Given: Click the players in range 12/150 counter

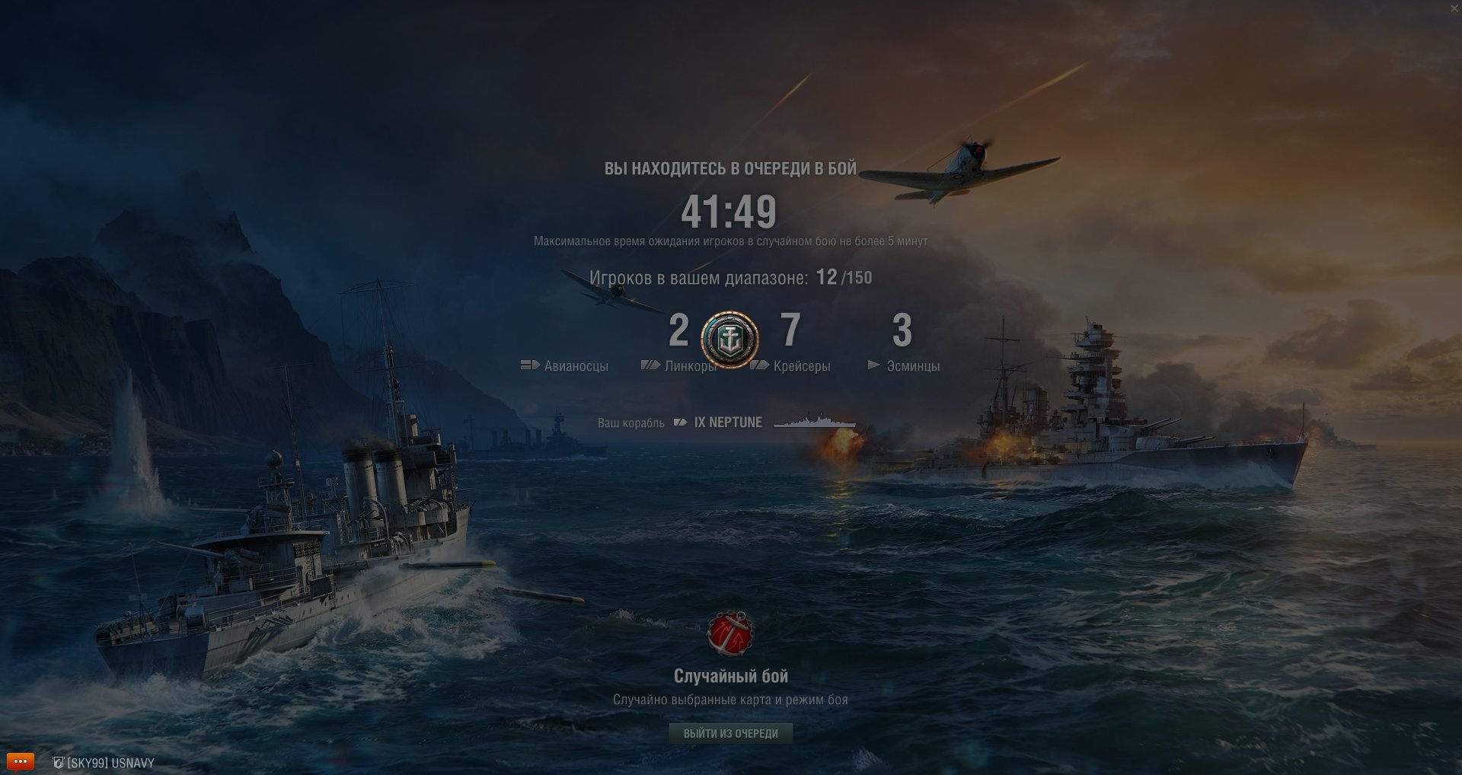Looking at the screenshot, I should click(x=844, y=277).
